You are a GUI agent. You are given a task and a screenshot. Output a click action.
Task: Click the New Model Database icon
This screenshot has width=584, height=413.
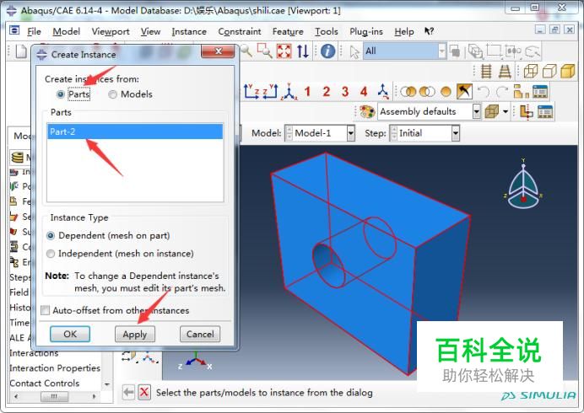tap(21, 51)
